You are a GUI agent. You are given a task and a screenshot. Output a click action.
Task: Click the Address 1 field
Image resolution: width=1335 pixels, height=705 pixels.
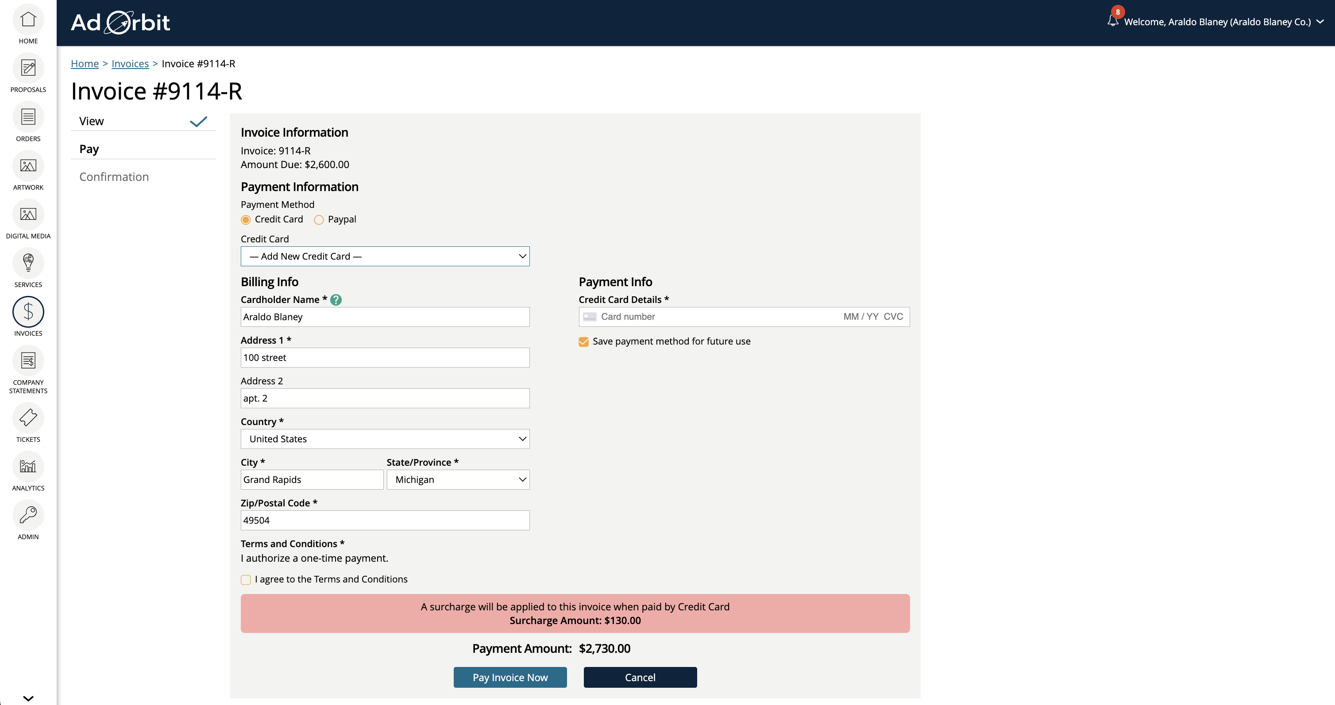point(385,358)
